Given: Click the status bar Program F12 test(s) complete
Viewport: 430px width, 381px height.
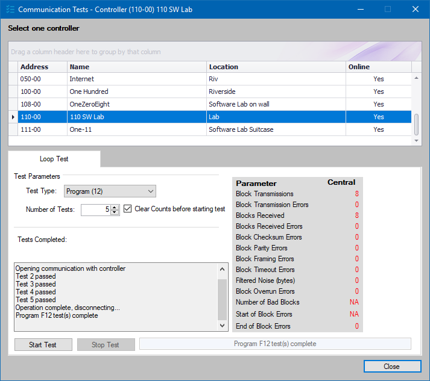Looking at the screenshot, I should point(275,344).
